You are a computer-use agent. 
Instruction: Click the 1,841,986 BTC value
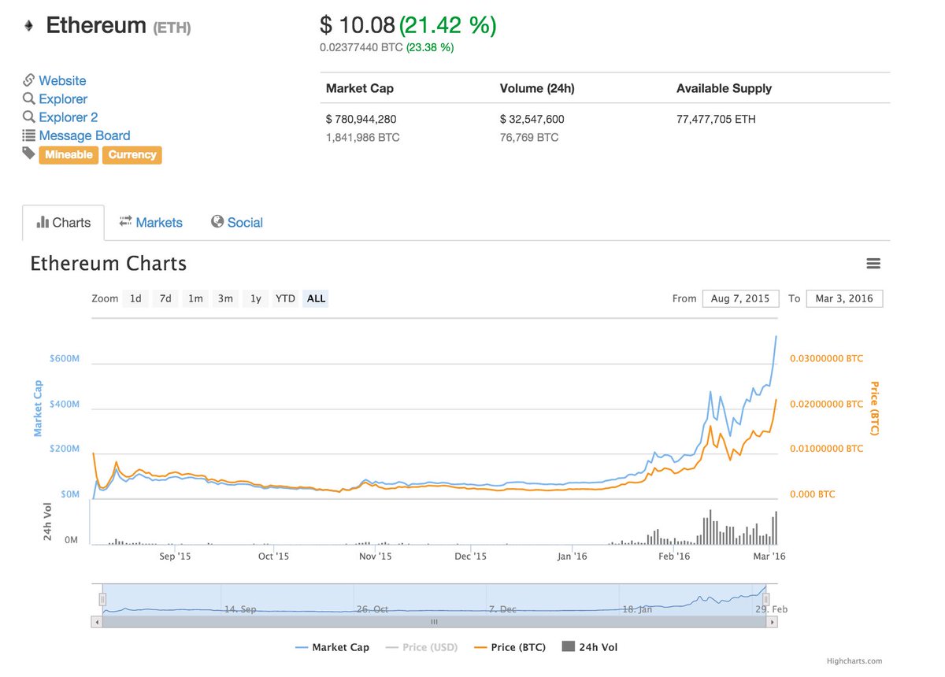point(363,138)
